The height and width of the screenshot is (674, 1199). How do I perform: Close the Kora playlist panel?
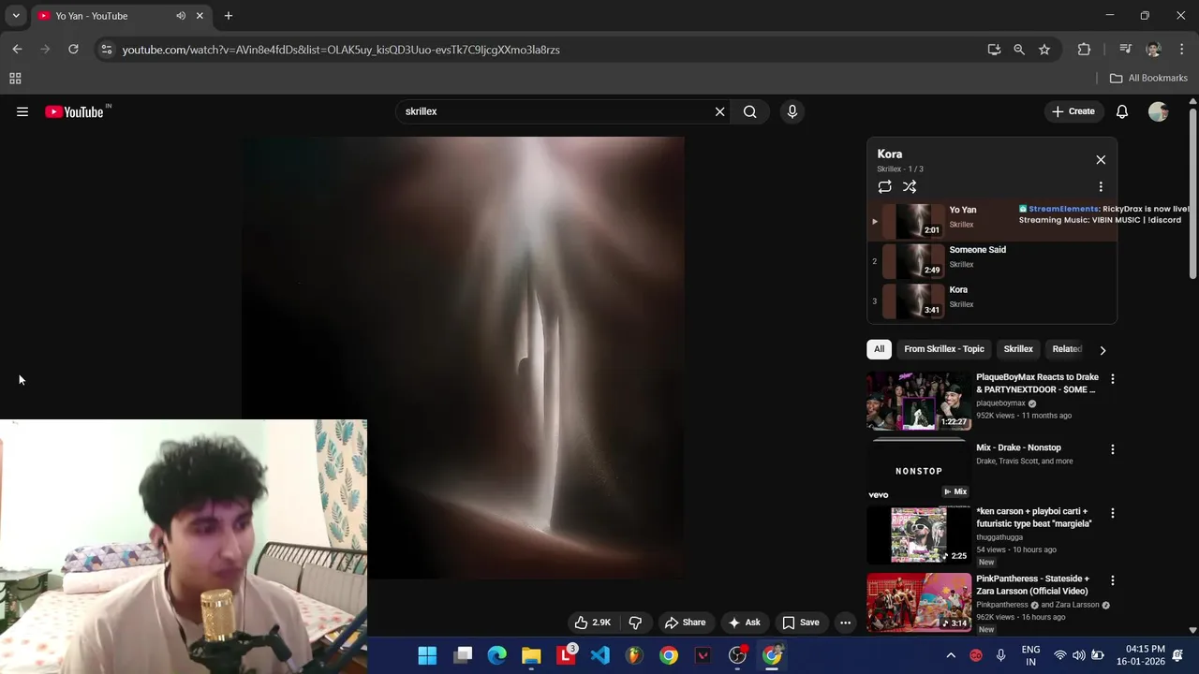[x=1101, y=159]
